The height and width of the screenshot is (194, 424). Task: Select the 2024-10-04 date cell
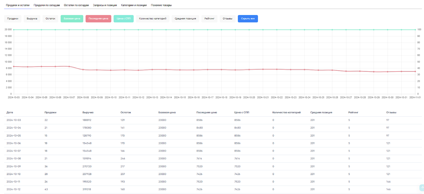14,128
